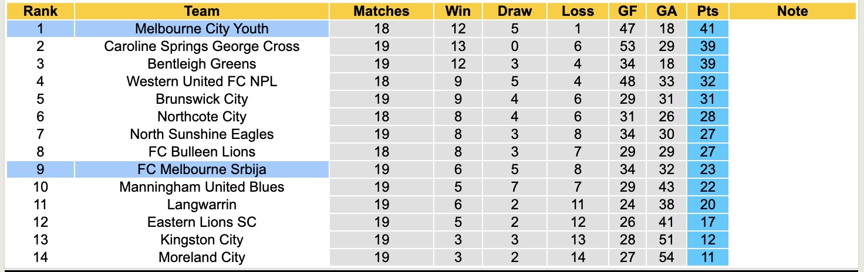
Task: Select the Matches column header
Action: tap(382, 11)
